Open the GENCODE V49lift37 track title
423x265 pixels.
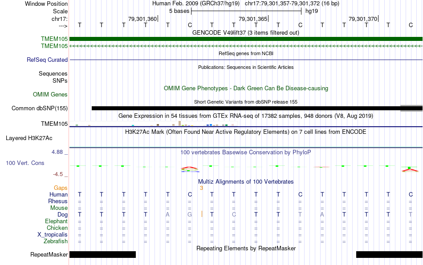[245, 32]
